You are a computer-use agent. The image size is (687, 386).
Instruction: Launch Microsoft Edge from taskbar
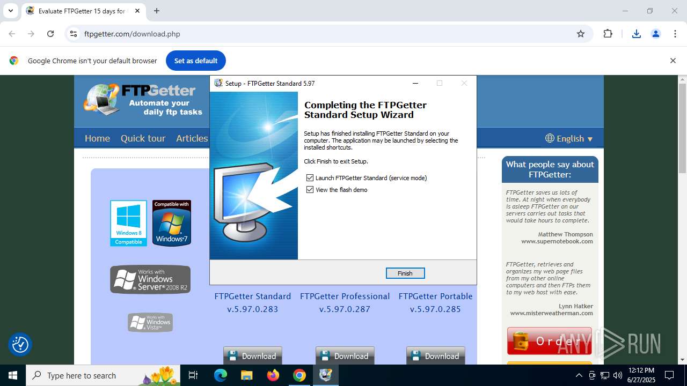click(221, 375)
